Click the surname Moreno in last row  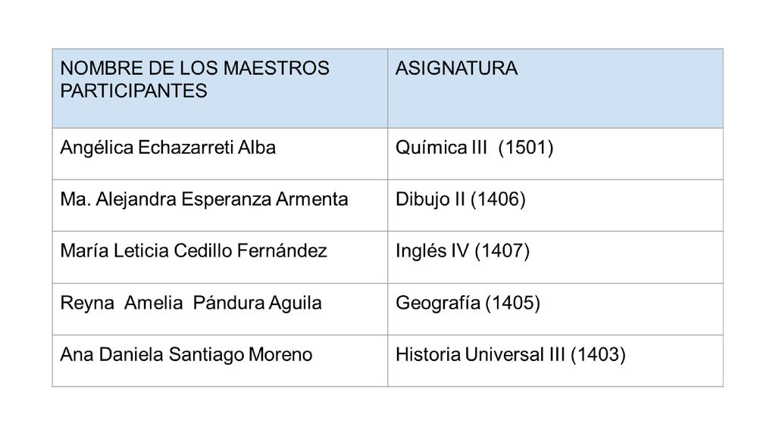pyautogui.click(x=280, y=355)
